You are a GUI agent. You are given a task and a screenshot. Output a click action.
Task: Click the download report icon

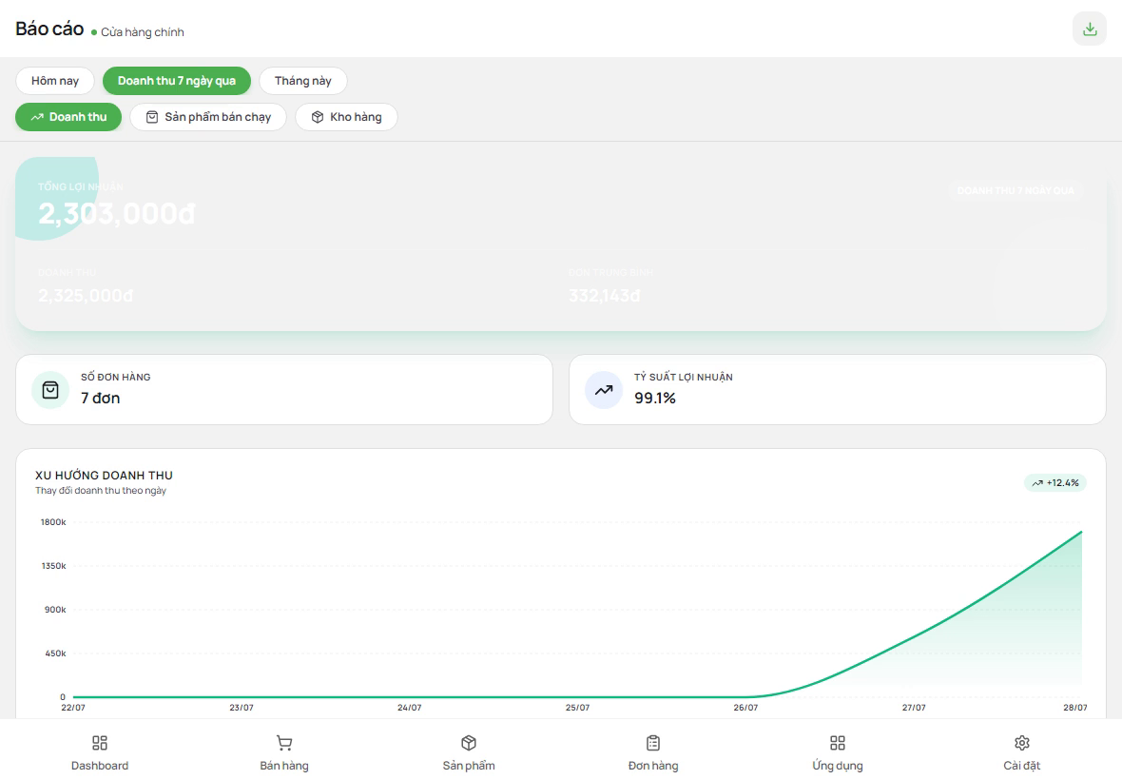[x=1089, y=29]
